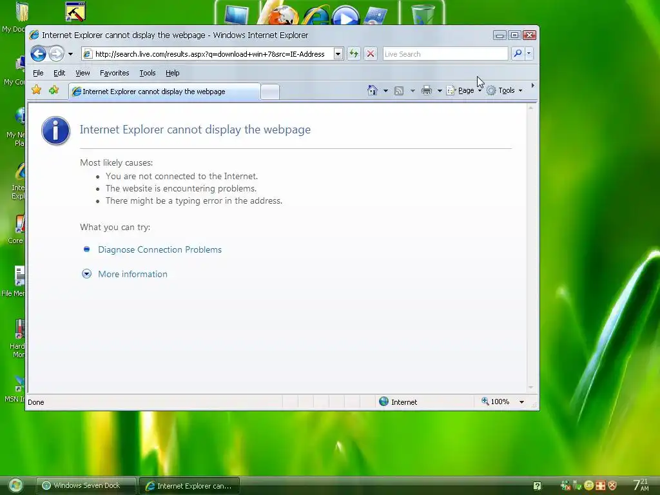Expand the address bar history dropdown
Image resolution: width=660 pixels, height=495 pixels.
[x=338, y=54]
